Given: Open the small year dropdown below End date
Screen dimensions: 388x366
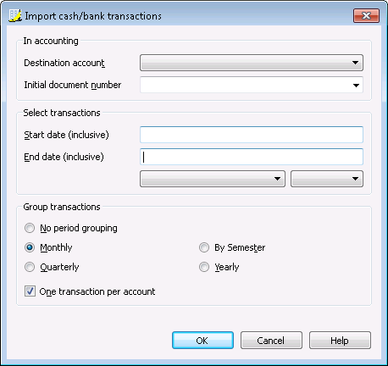Looking at the screenshot, I should 327,179.
